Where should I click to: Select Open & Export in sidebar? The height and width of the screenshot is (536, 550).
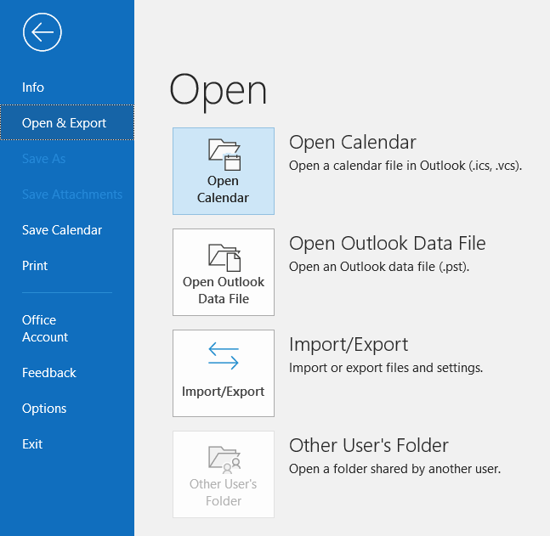[67, 122]
